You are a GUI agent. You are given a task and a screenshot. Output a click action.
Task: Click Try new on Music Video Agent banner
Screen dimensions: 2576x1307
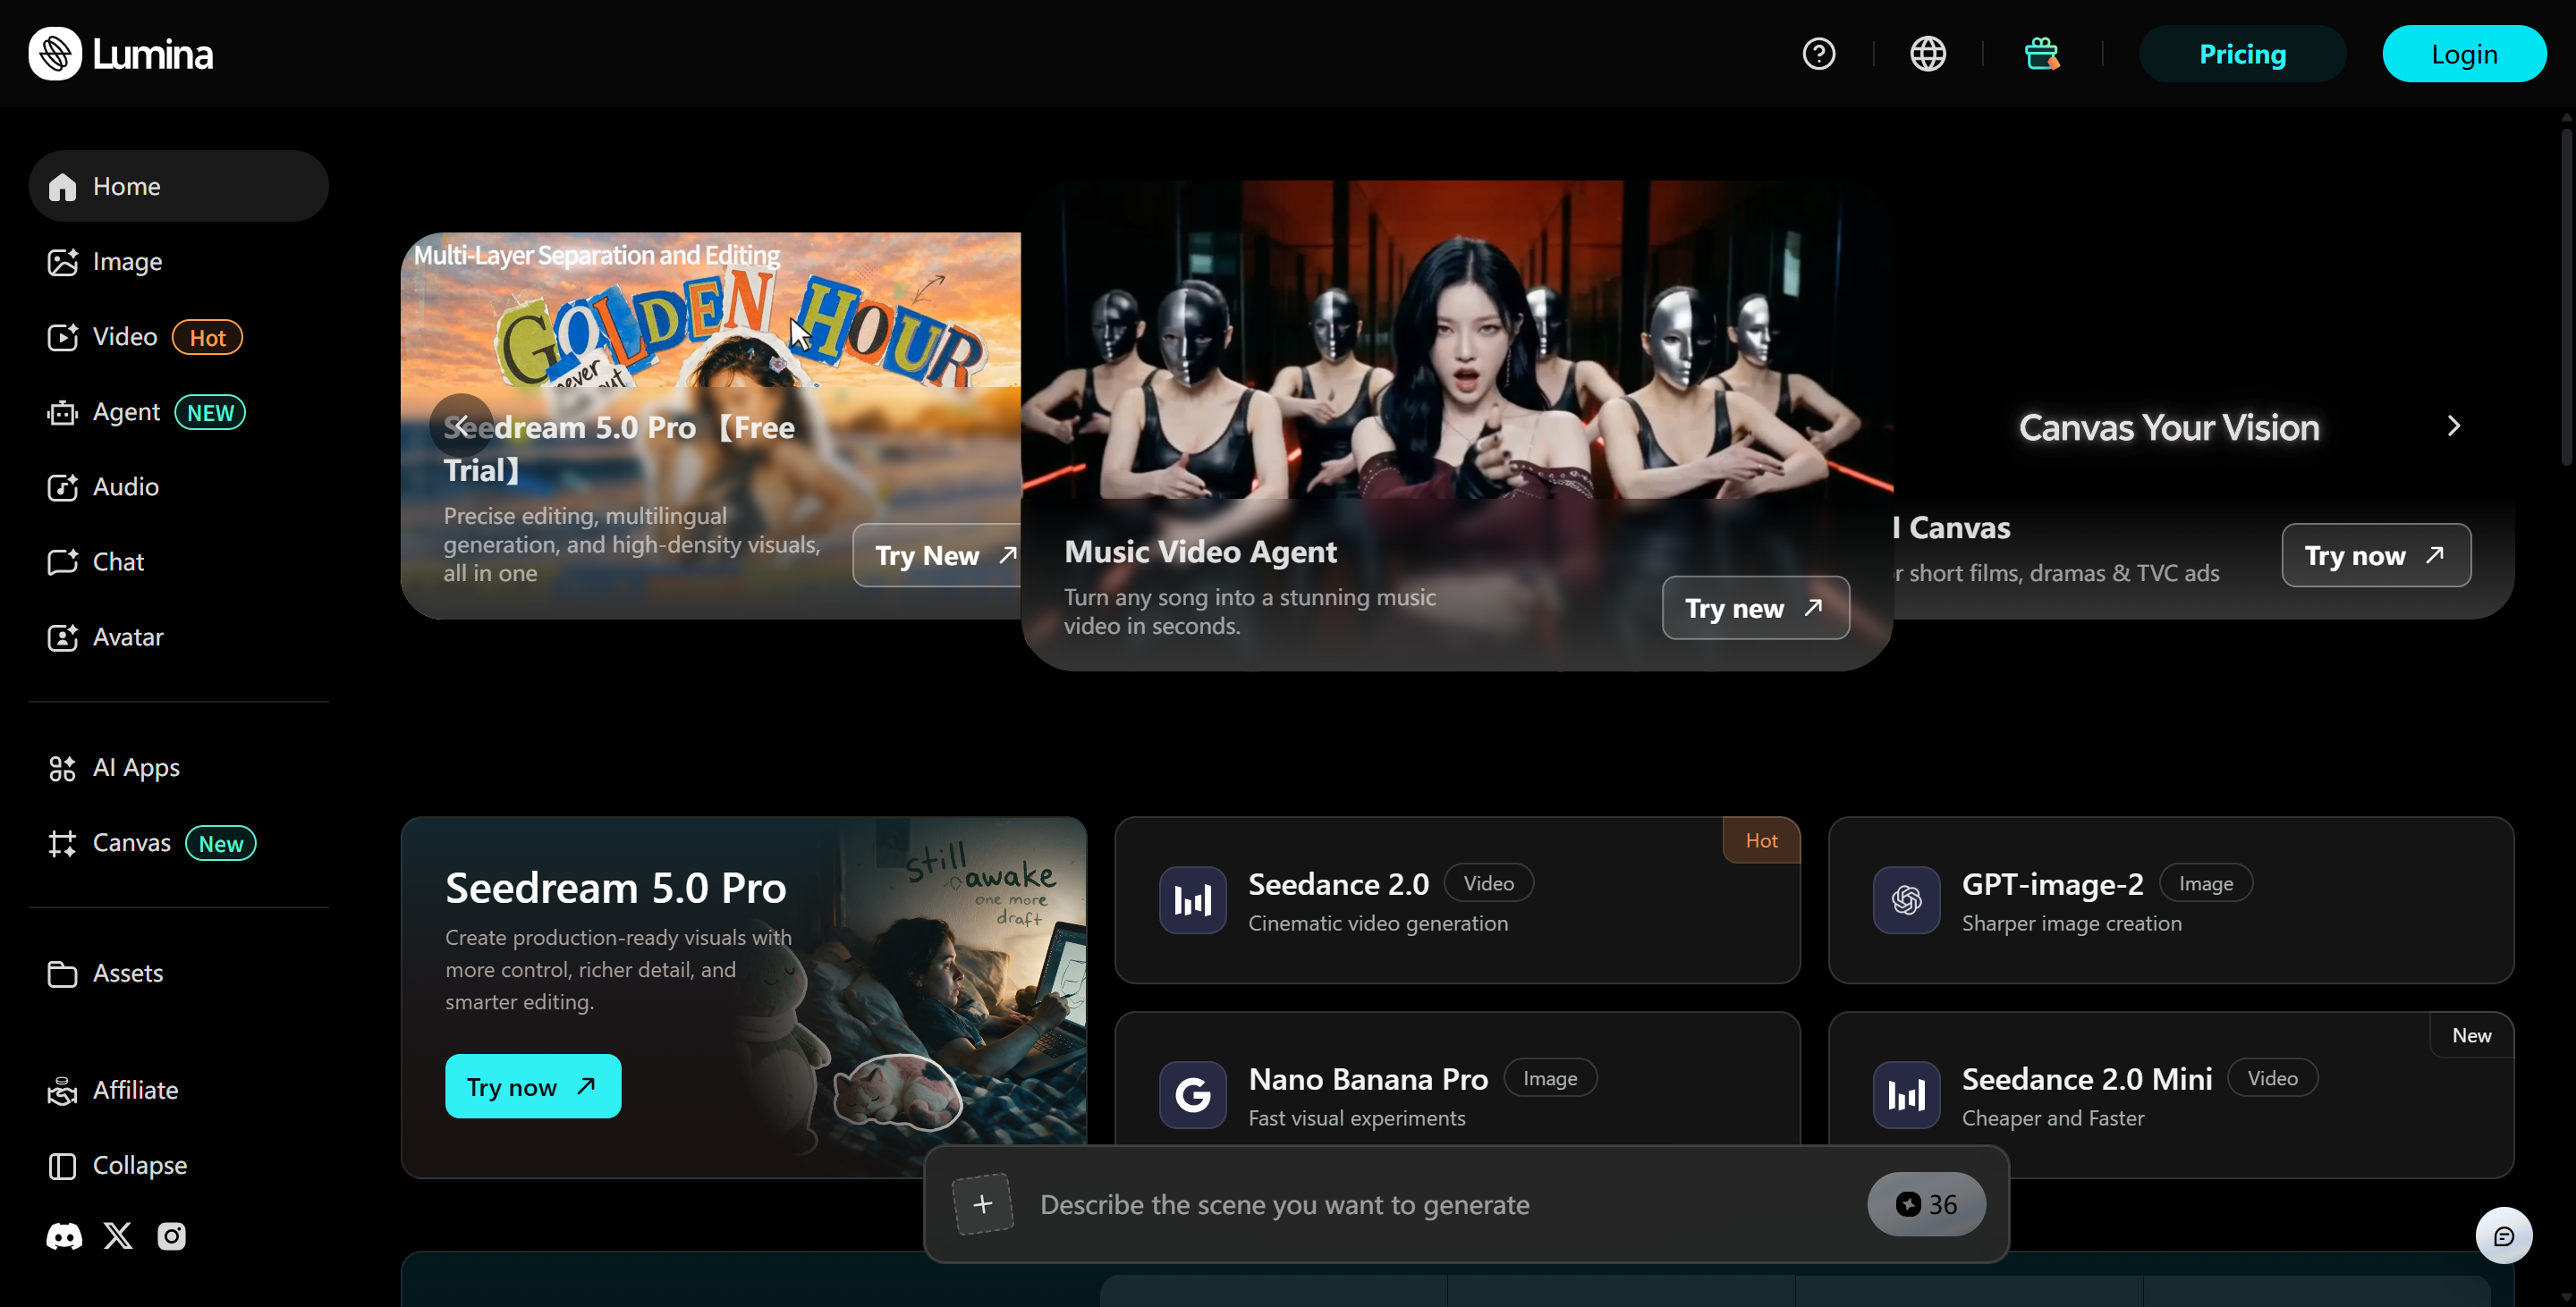pos(1756,609)
